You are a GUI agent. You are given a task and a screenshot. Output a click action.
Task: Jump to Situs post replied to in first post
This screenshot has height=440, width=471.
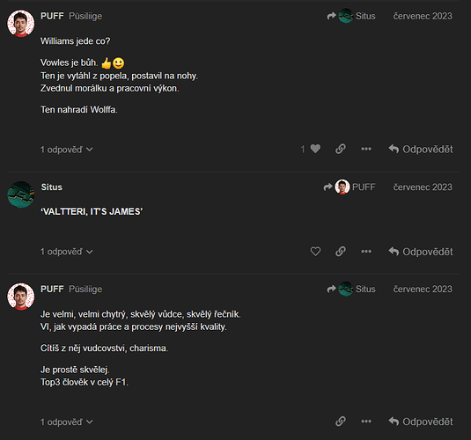click(x=351, y=16)
